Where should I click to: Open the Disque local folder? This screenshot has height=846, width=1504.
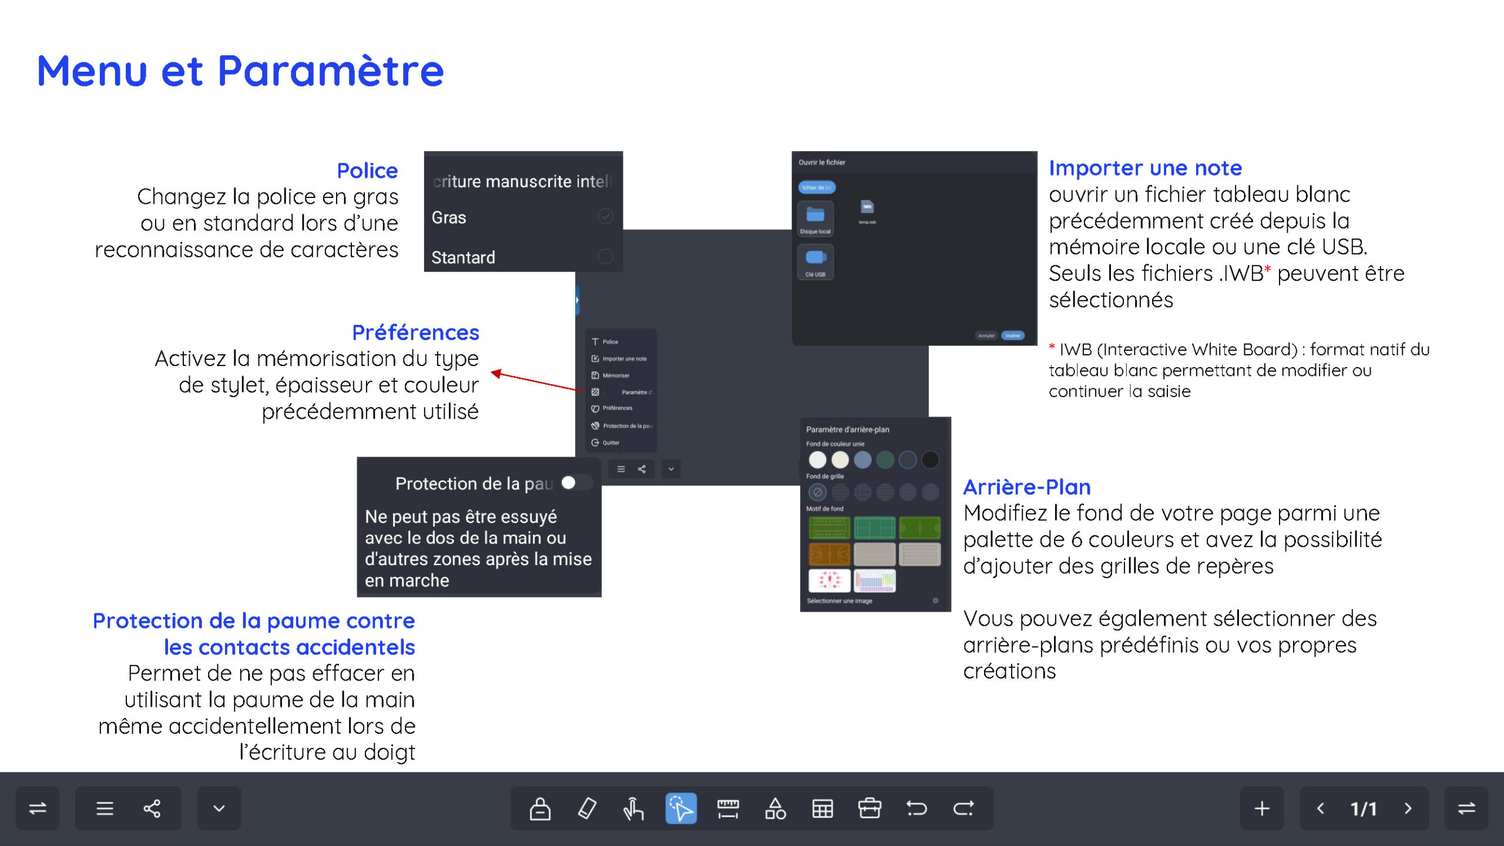click(x=815, y=219)
